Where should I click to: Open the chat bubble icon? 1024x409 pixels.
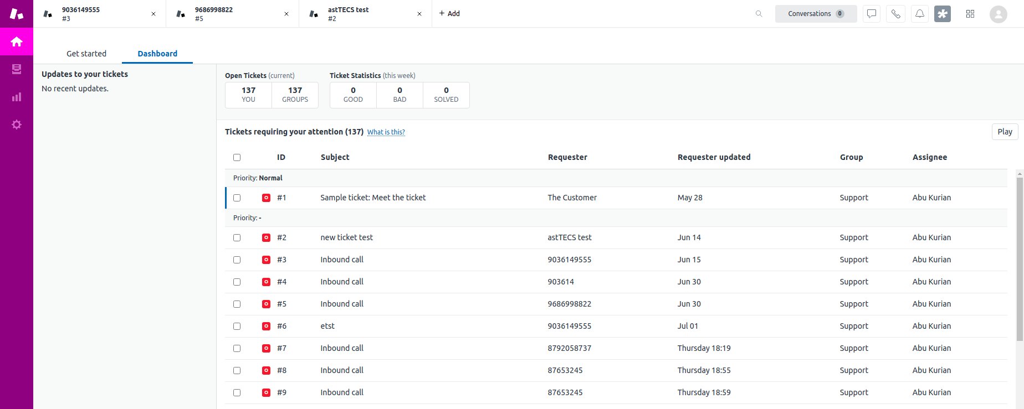(x=872, y=14)
